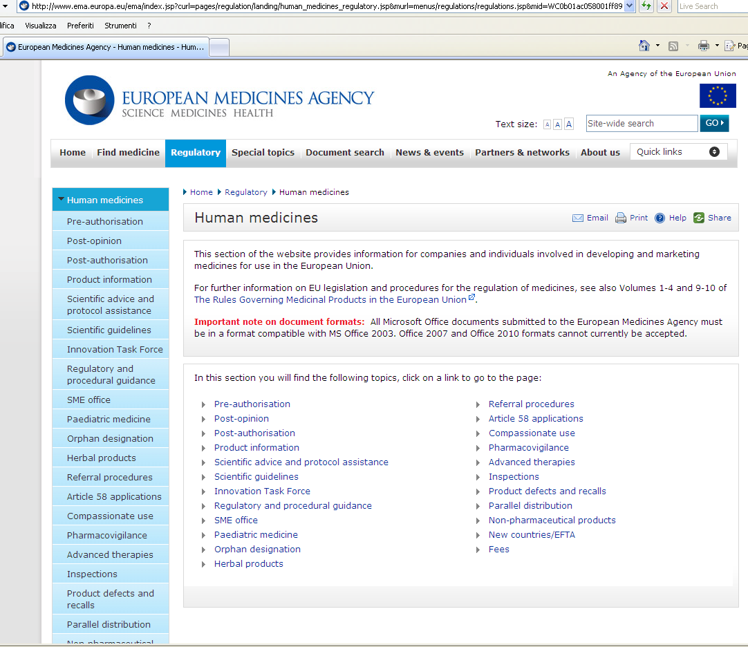Click the Quick links circular arrow icon
748x647 pixels.
pos(714,152)
